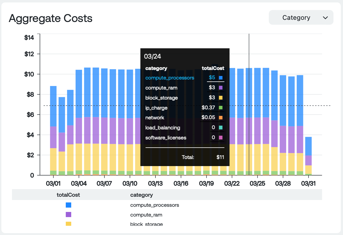Click the $0.37 ip_charge value
This screenshot has width=343, height=235.
pos(208,108)
